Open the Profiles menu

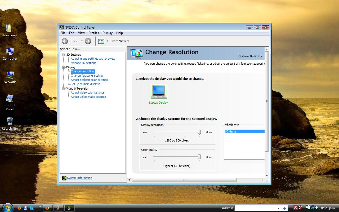point(93,33)
